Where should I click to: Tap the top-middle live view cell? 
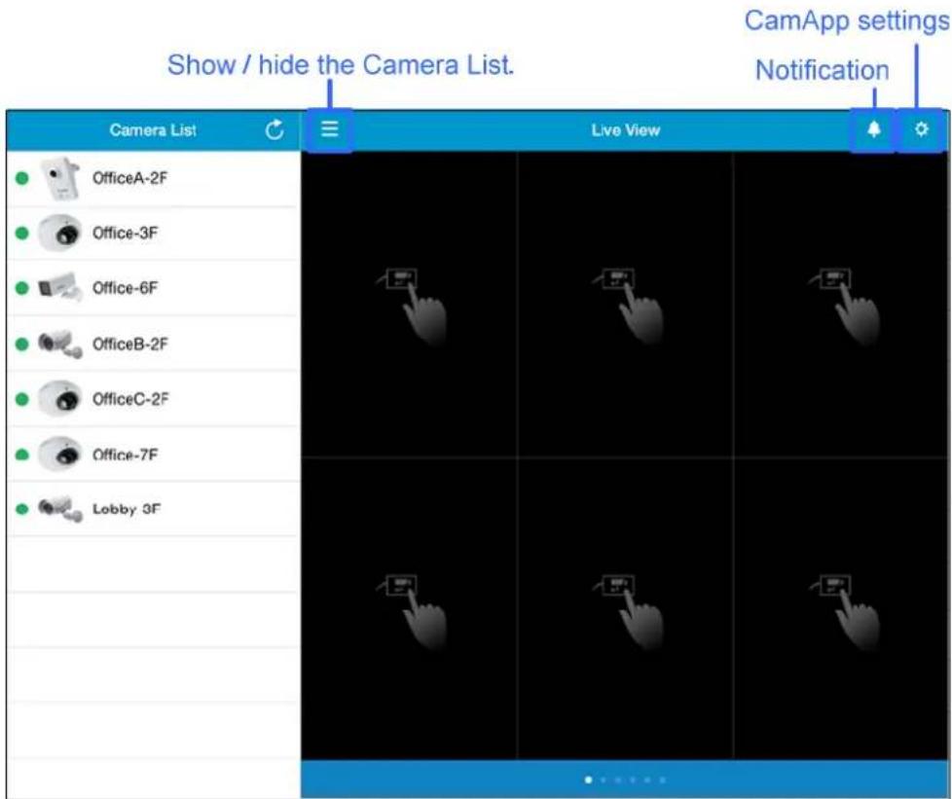(625, 305)
